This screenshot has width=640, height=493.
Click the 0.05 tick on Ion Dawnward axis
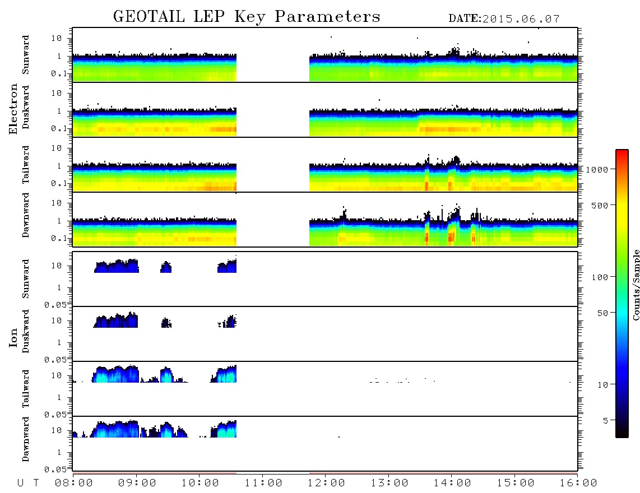click(55, 469)
